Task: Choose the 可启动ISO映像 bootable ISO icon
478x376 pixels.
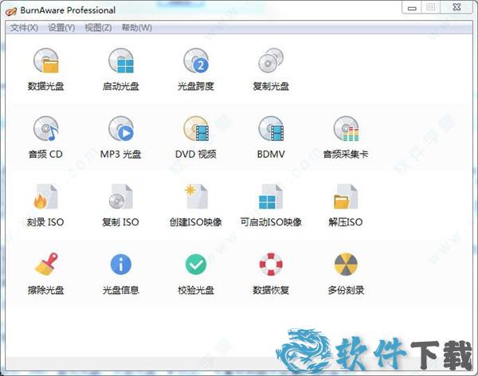Action: pos(271,197)
